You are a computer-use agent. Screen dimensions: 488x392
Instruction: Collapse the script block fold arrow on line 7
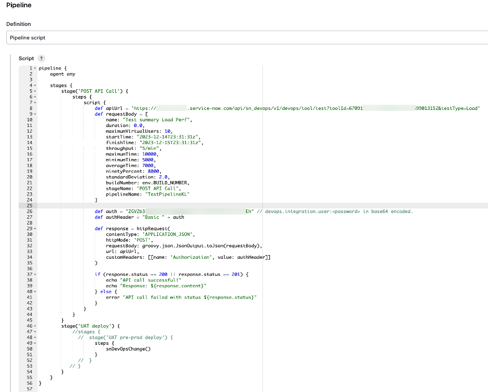coord(35,103)
